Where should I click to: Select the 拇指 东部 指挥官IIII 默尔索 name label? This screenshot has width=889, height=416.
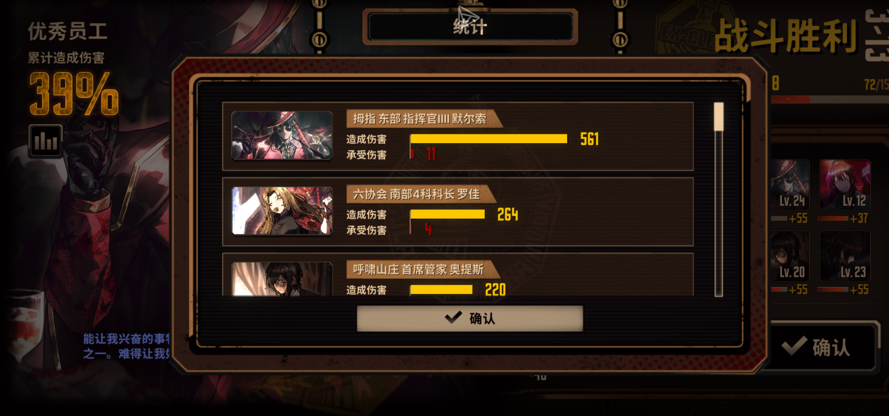[x=420, y=119]
